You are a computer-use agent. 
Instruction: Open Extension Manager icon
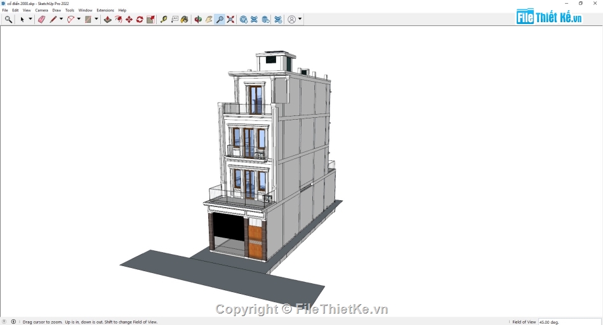pos(278,19)
